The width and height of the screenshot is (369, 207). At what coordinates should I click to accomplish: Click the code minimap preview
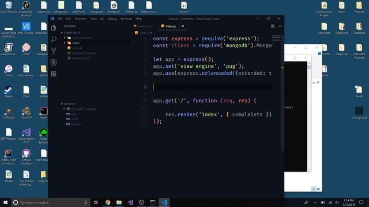coord(276,39)
